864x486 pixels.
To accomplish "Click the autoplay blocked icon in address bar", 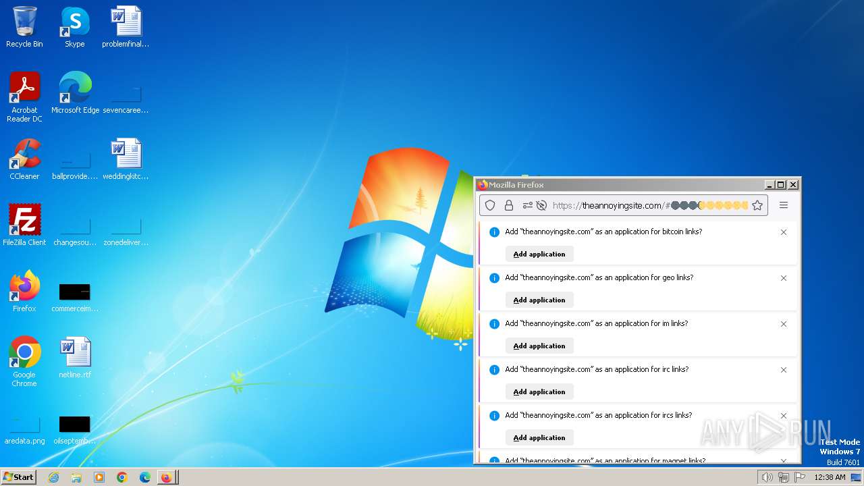I will pos(541,205).
